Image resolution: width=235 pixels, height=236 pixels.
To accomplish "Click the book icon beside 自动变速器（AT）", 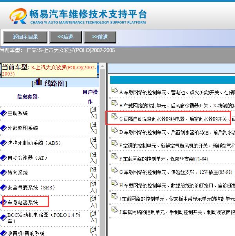I will pos(3,158).
